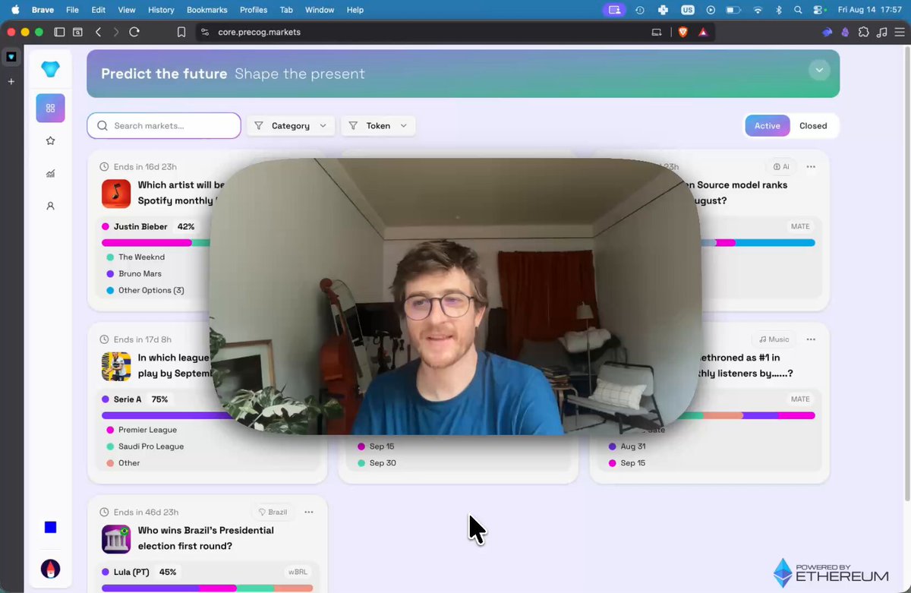Click the Wi-Fi menu bar icon
Viewport: 911px width, 593px height.
point(757,10)
